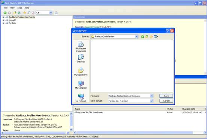Click the Location path text in the info pane
The height and width of the screenshot is (139, 207).
point(33,120)
